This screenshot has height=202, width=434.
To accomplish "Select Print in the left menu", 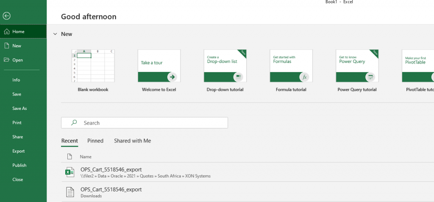I will click(17, 123).
